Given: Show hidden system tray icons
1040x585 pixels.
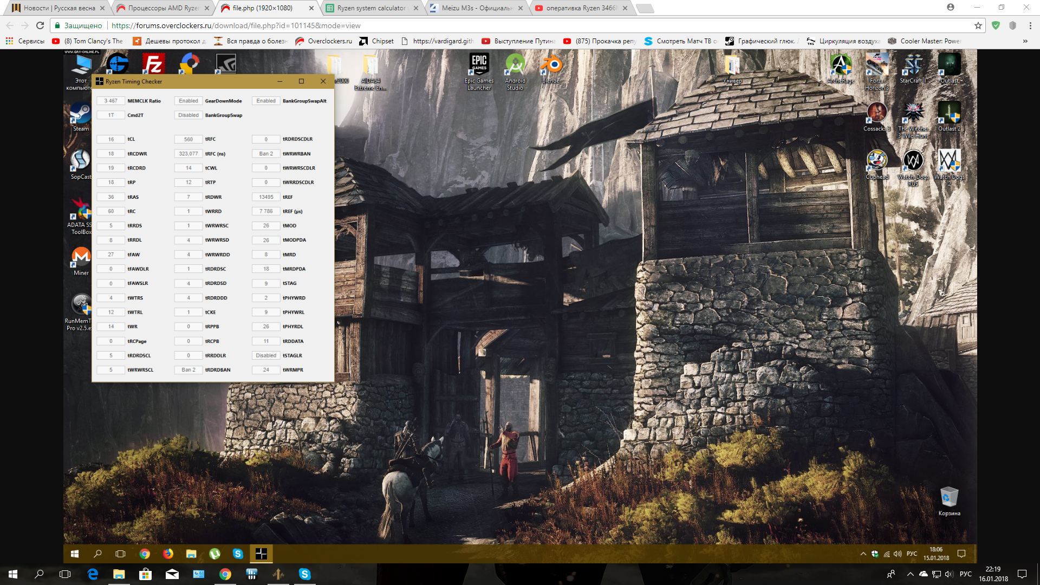Looking at the screenshot, I should coord(910,574).
